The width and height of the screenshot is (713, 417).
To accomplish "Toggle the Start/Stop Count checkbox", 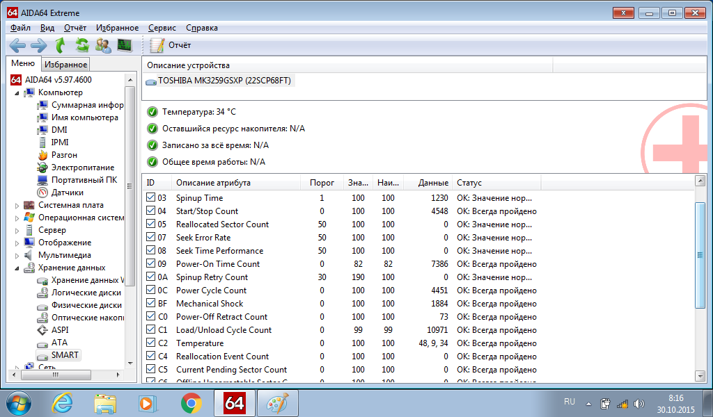I will pos(150,211).
